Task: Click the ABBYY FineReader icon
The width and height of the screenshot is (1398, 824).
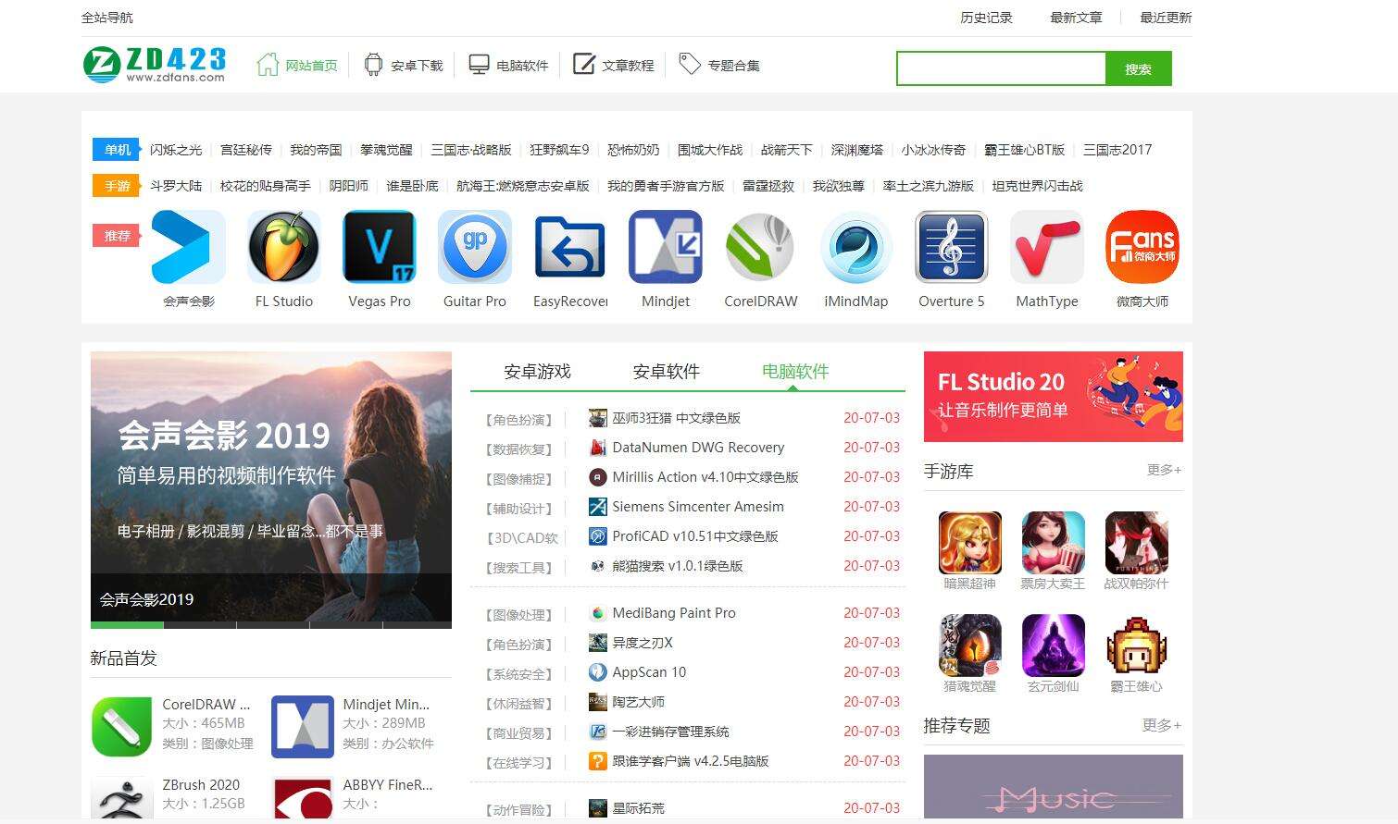Action: point(303,798)
